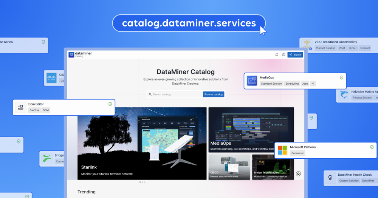
Task: Select the VSAT tag
Action: click(342, 48)
